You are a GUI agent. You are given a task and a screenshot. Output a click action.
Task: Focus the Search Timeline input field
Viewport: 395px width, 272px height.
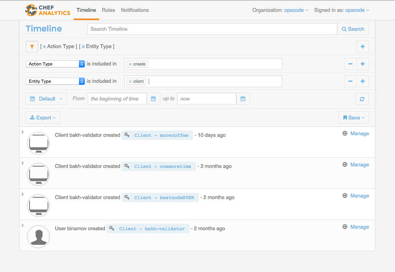tap(212, 29)
